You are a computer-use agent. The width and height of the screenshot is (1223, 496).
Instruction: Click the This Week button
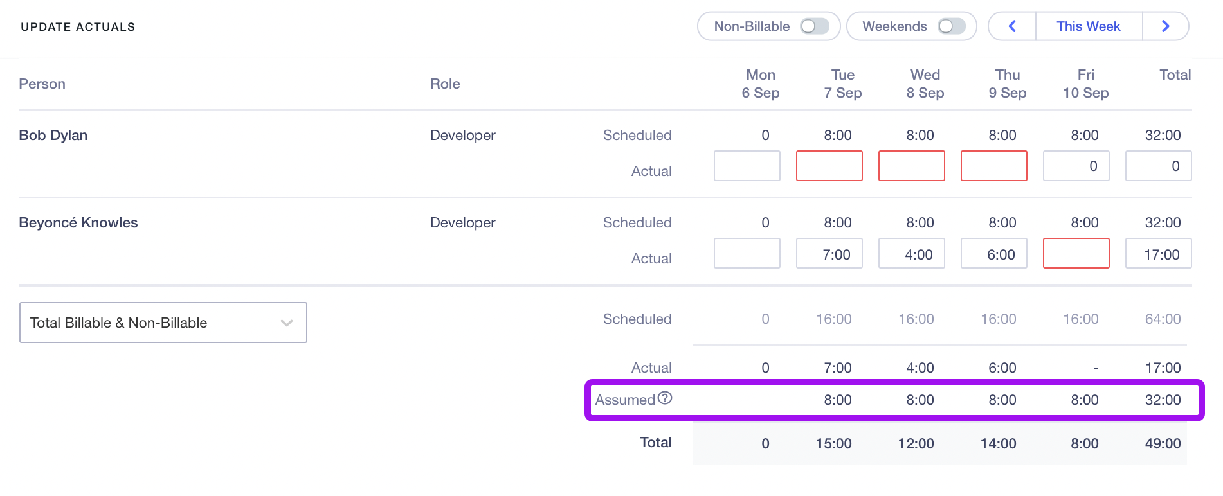coord(1088,26)
